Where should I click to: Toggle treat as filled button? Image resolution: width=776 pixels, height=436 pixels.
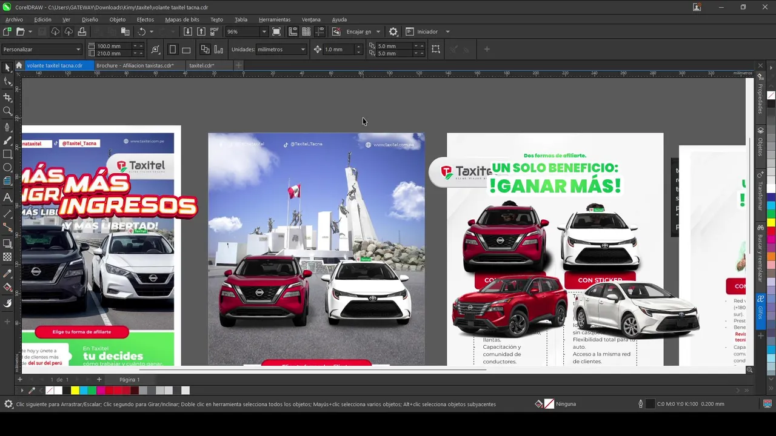click(436, 49)
